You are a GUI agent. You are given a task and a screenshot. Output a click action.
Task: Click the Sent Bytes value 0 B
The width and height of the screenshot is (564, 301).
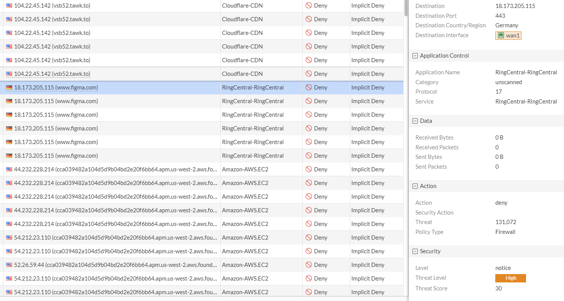[499, 157]
